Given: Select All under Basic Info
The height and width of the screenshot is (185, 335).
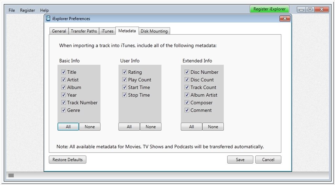Looking at the screenshot, I should coord(68,127).
